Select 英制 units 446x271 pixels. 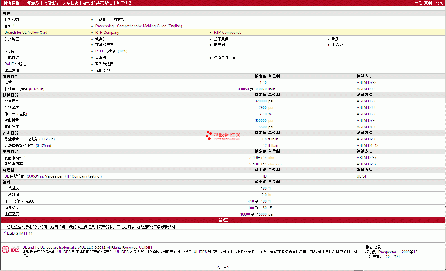(x=428, y=3)
